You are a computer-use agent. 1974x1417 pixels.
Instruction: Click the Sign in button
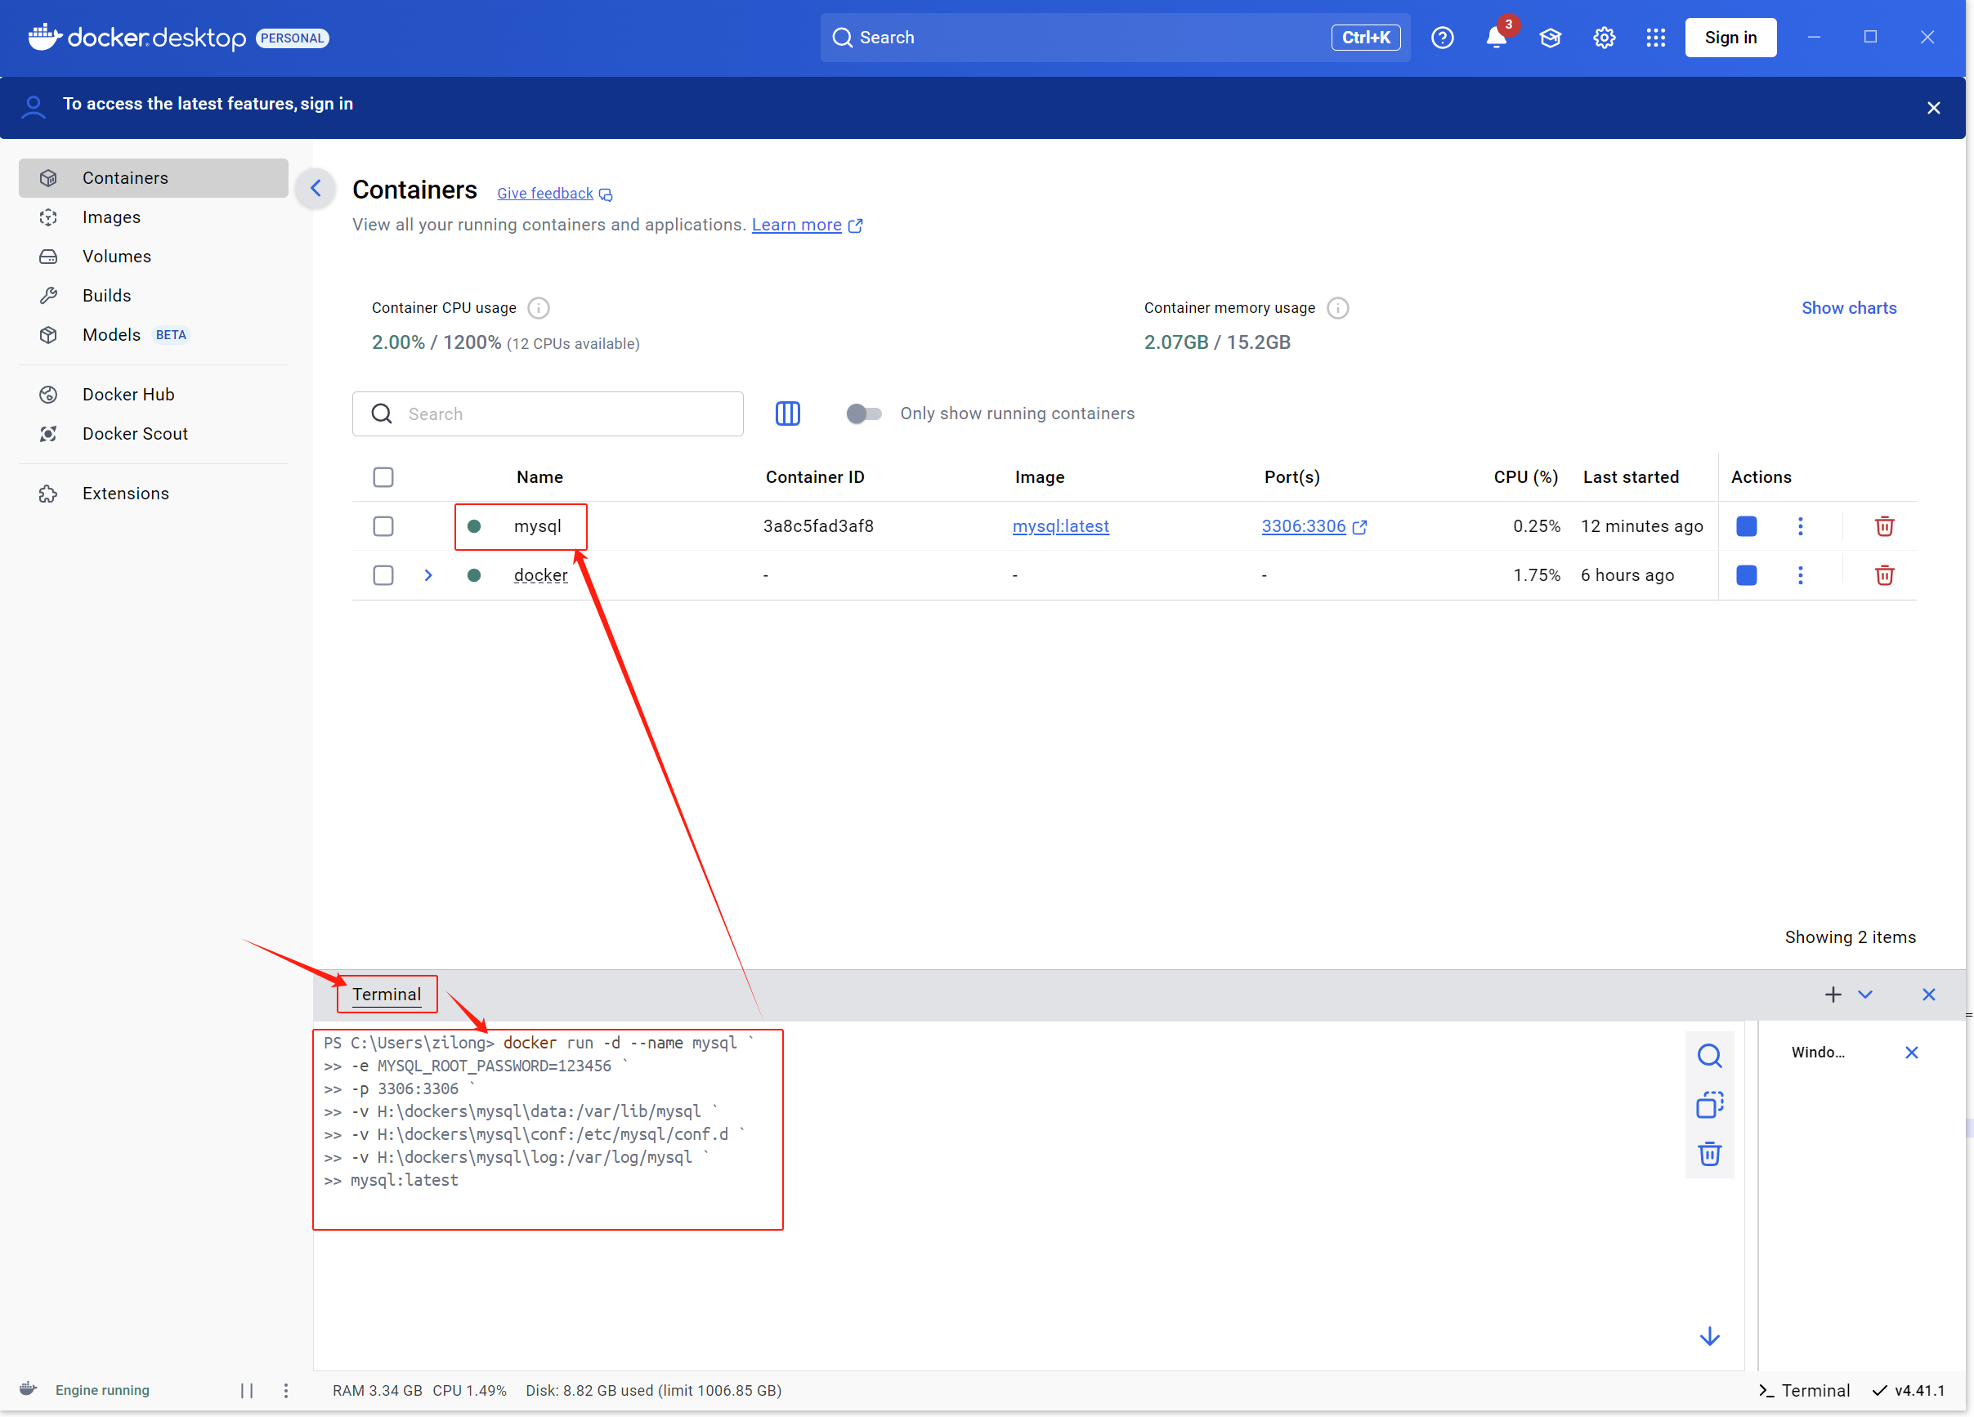tap(1730, 38)
